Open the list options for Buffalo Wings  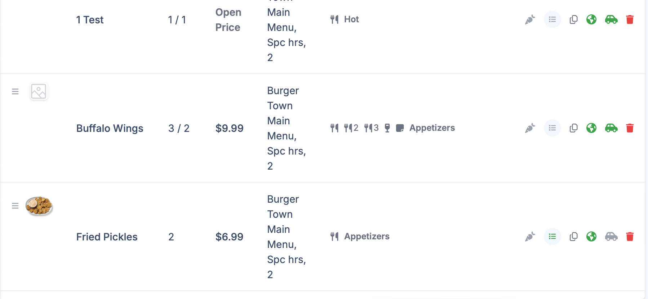tap(552, 128)
